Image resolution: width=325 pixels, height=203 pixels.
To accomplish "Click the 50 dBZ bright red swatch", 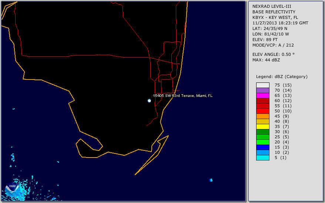I will tap(263, 111).
